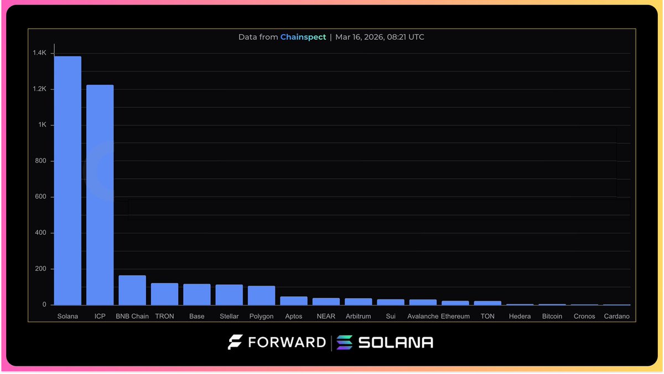Screen dimensions: 664x374
Task: Select the ICP bar in the chart
Action: [100, 193]
